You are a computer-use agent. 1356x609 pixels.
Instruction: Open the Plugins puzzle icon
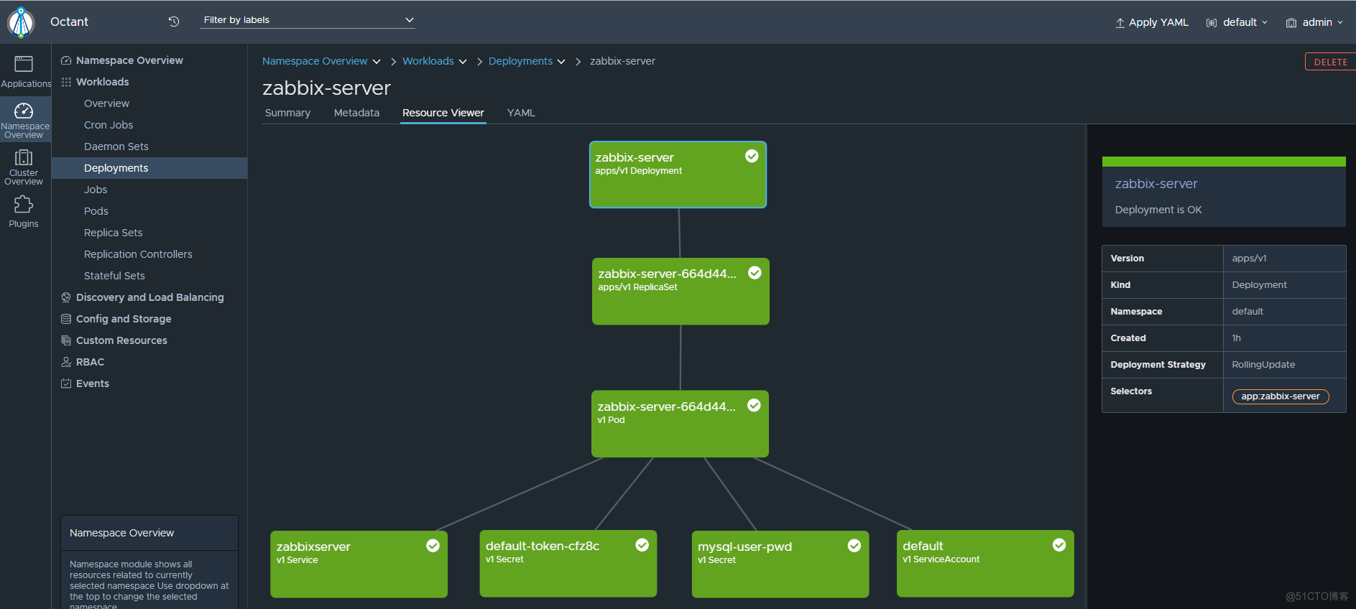click(x=24, y=205)
